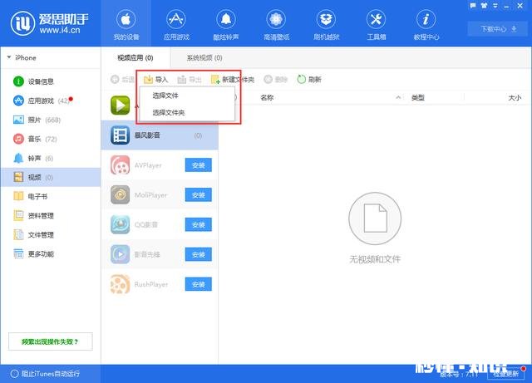Viewport: 532px width, 383px height.
Task: Click the 导出 export toolbar button
Action: point(190,80)
